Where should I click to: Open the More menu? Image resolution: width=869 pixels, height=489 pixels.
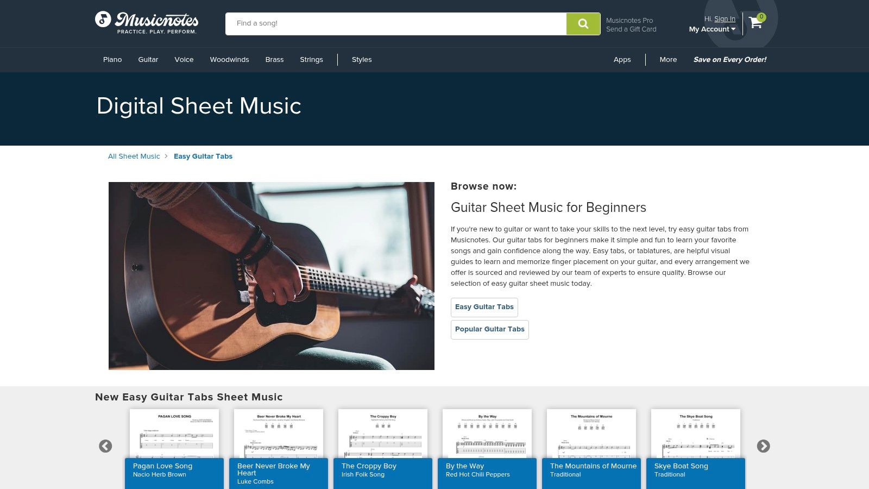[x=668, y=60]
